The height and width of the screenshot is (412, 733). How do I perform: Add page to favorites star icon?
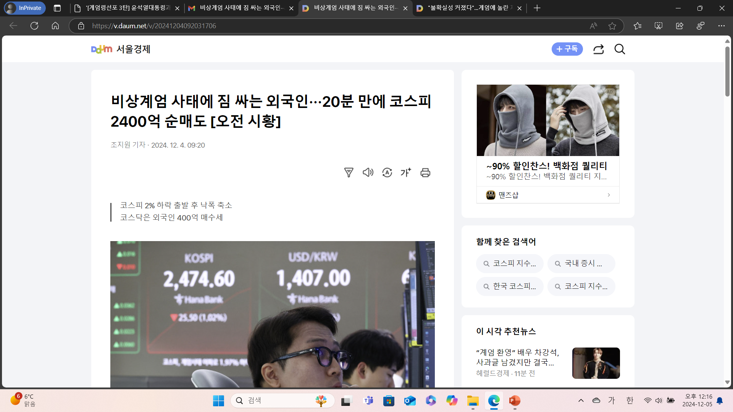(x=612, y=26)
